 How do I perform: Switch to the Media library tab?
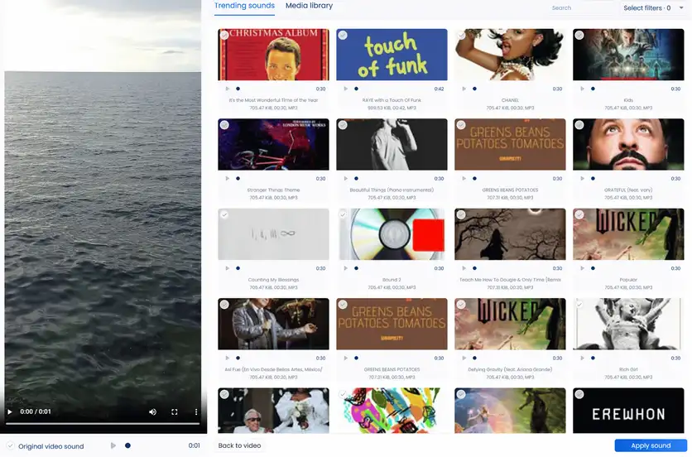(309, 6)
